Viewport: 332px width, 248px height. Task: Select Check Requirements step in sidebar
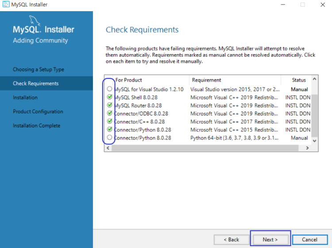click(46, 83)
